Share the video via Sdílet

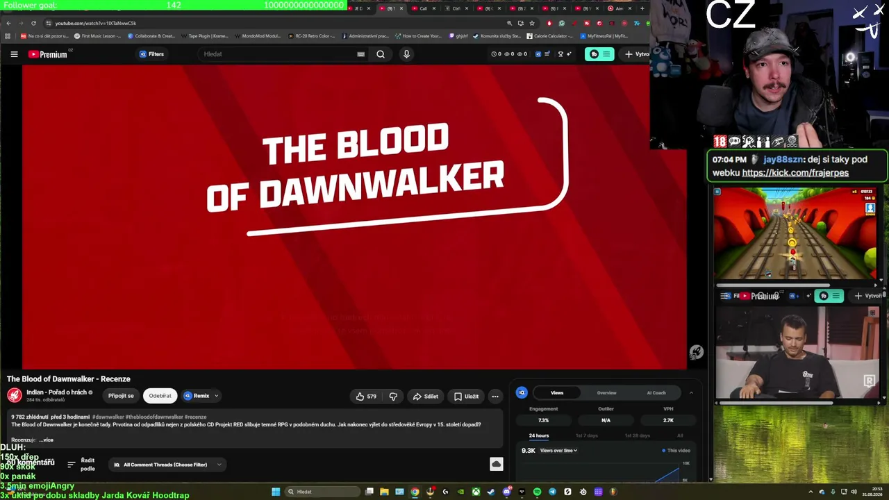[425, 397]
